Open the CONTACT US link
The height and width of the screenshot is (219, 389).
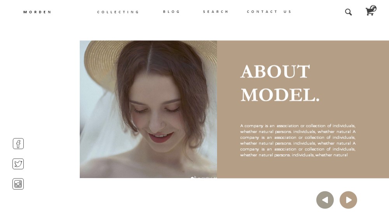pyautogui.click(x=269, y=12)
